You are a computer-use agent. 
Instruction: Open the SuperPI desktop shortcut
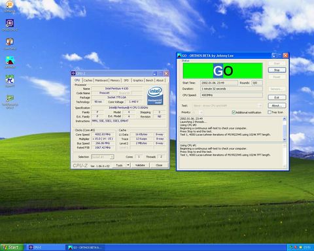tap(10, 79)
